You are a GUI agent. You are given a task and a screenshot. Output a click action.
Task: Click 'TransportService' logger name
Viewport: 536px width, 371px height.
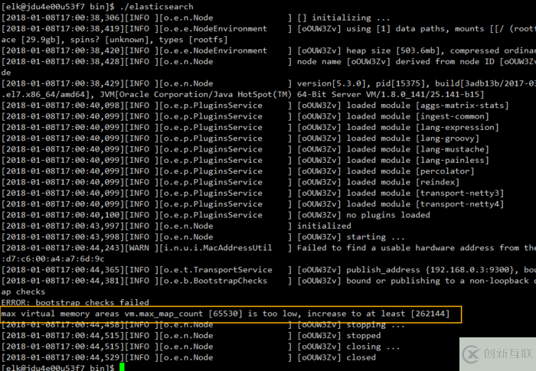tap(233, 270)
